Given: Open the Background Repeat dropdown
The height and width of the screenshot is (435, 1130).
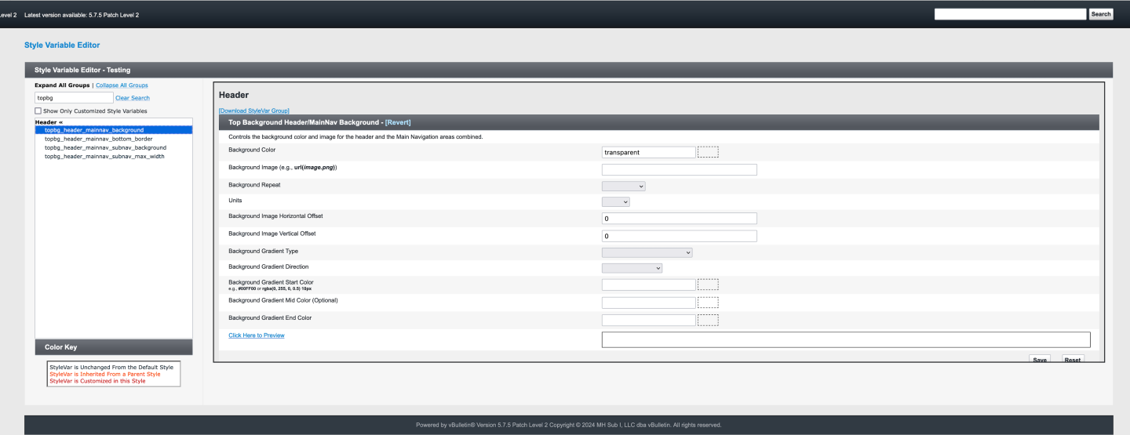Looking at the screenshot, I should [624, 187].
